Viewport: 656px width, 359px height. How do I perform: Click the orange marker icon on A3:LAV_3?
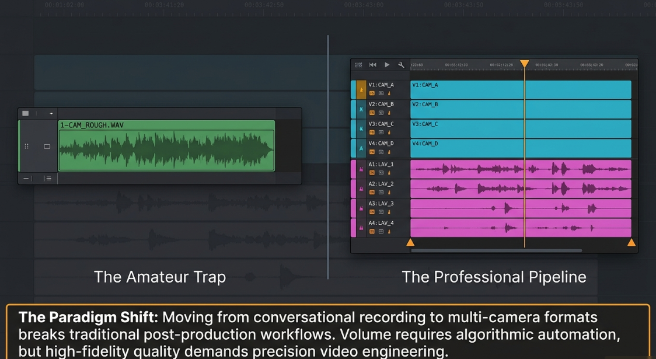click(x=389, y=212)
